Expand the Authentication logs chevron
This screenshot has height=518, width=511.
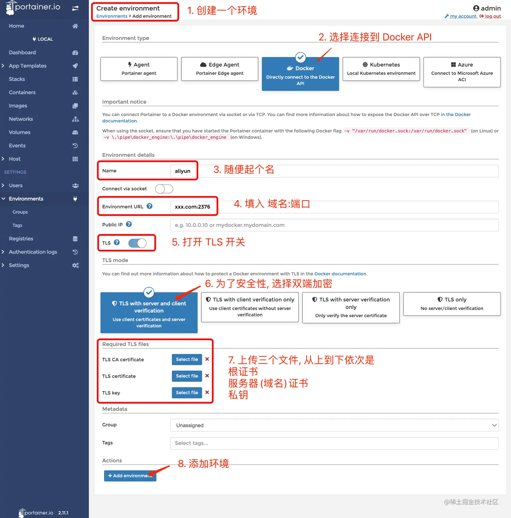tap(3, 252)
